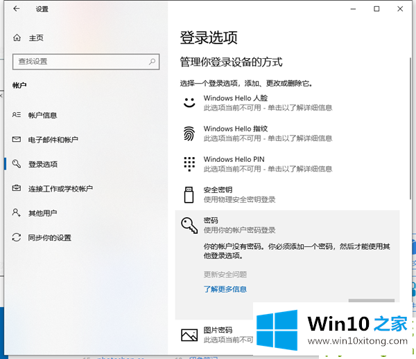Image resolution: width=416 pixels, height=359 pixels.
Task: Click 更新安全问题 link
Action: tap(225, 275)
